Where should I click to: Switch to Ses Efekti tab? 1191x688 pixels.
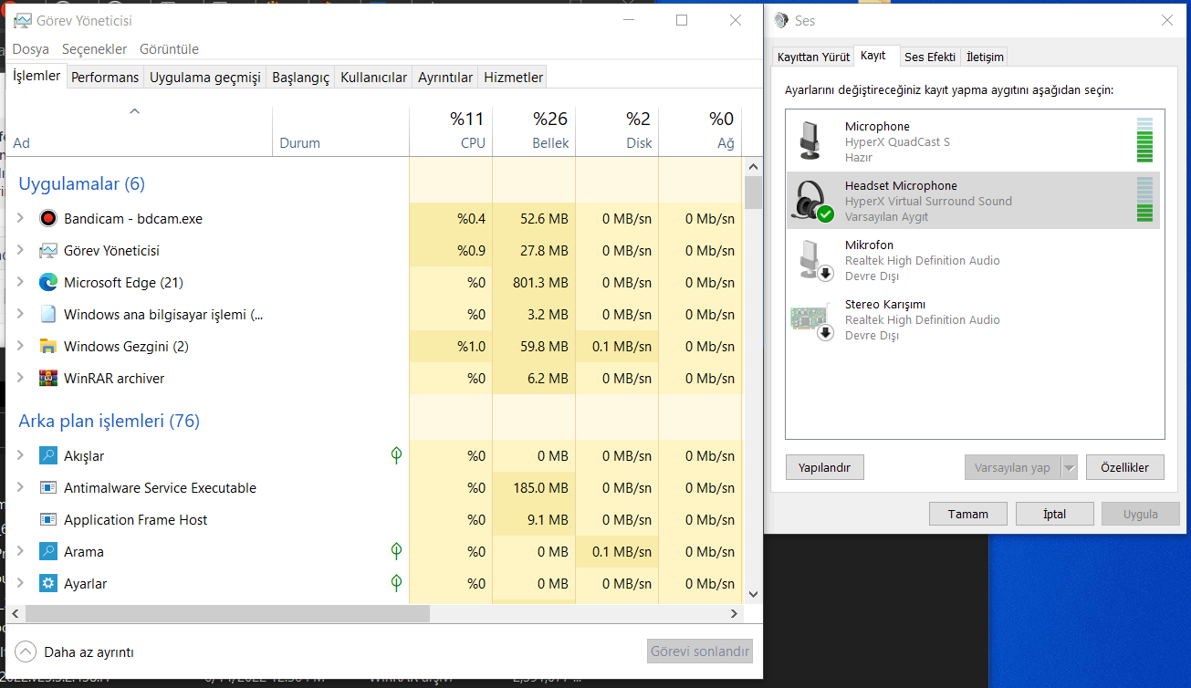pos(929,57)
